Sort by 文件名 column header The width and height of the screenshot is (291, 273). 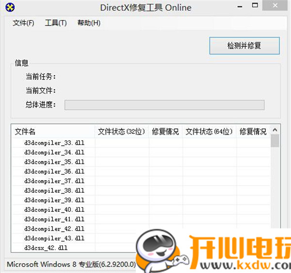tap(53, 132)
